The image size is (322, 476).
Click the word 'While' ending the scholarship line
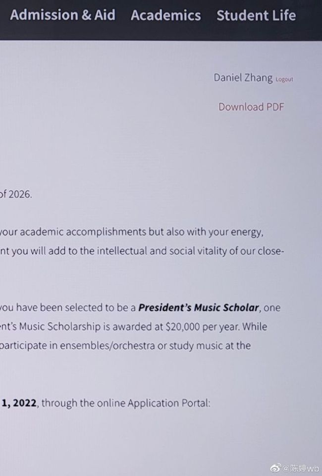(x=255, y=327)
